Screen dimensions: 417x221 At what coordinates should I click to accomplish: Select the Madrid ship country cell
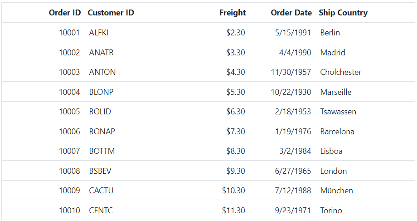point(333,53)
